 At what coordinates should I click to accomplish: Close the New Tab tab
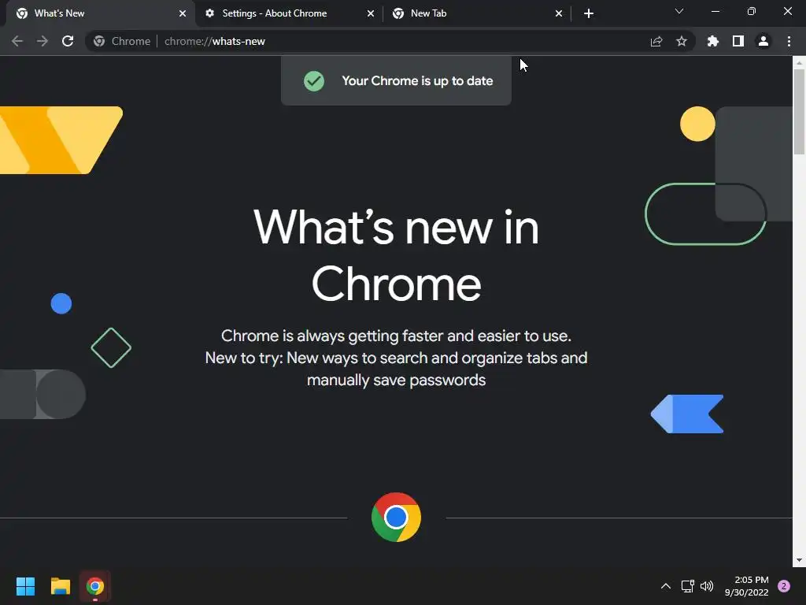point(559,13)
